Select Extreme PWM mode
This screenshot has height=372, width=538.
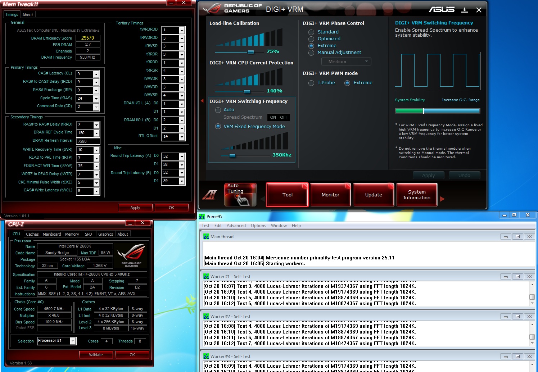coord(347,83)
